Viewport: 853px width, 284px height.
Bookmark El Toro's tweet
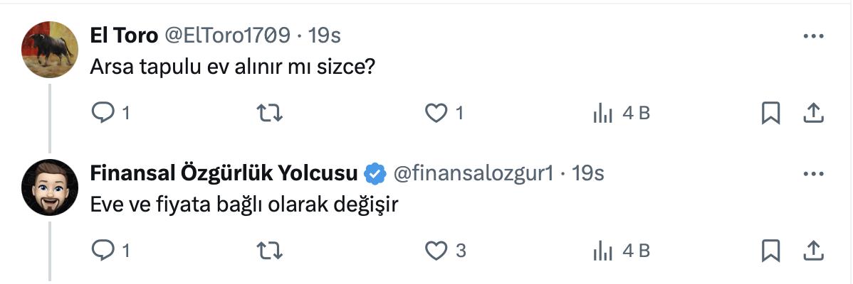point(770,113)
